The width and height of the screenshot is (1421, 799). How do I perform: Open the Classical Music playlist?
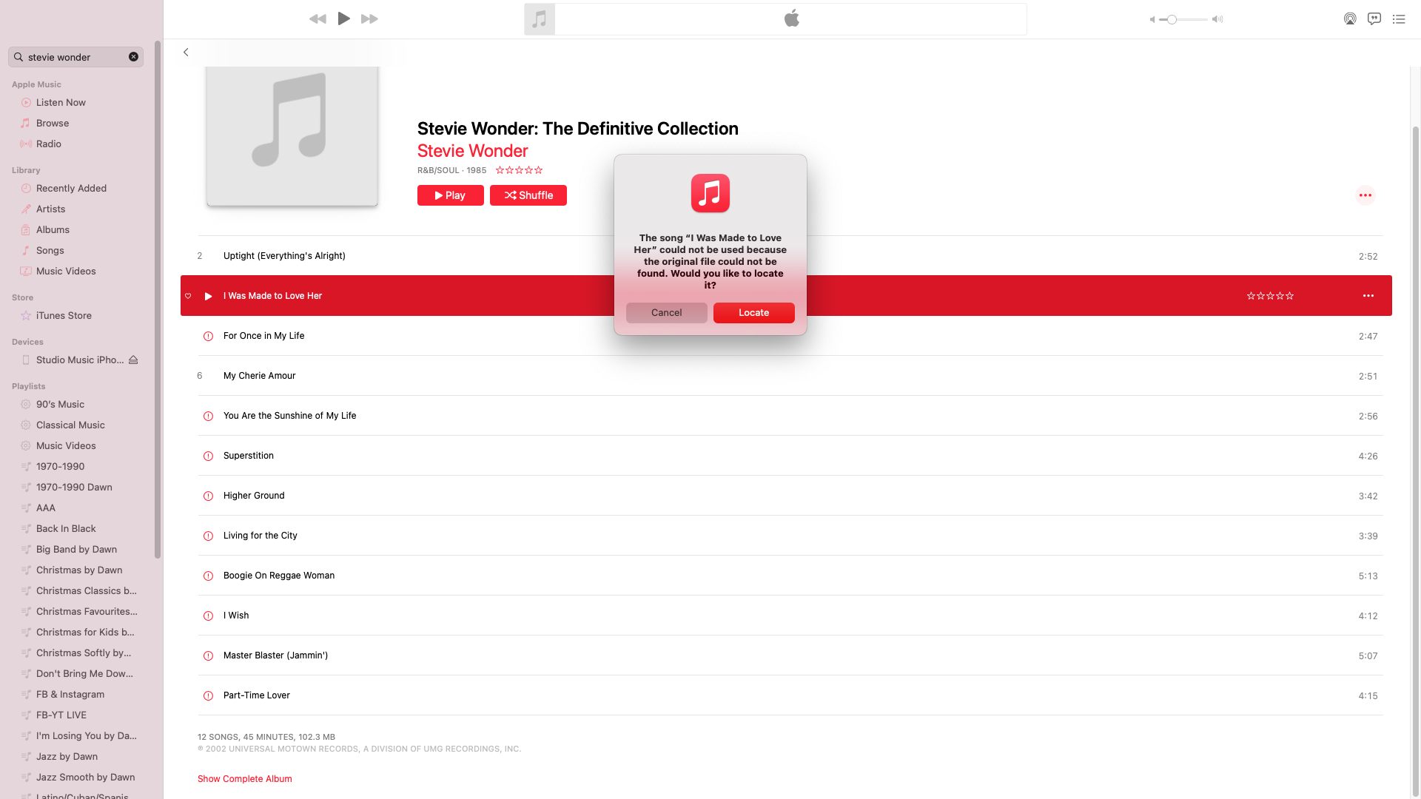pos(70,425)
